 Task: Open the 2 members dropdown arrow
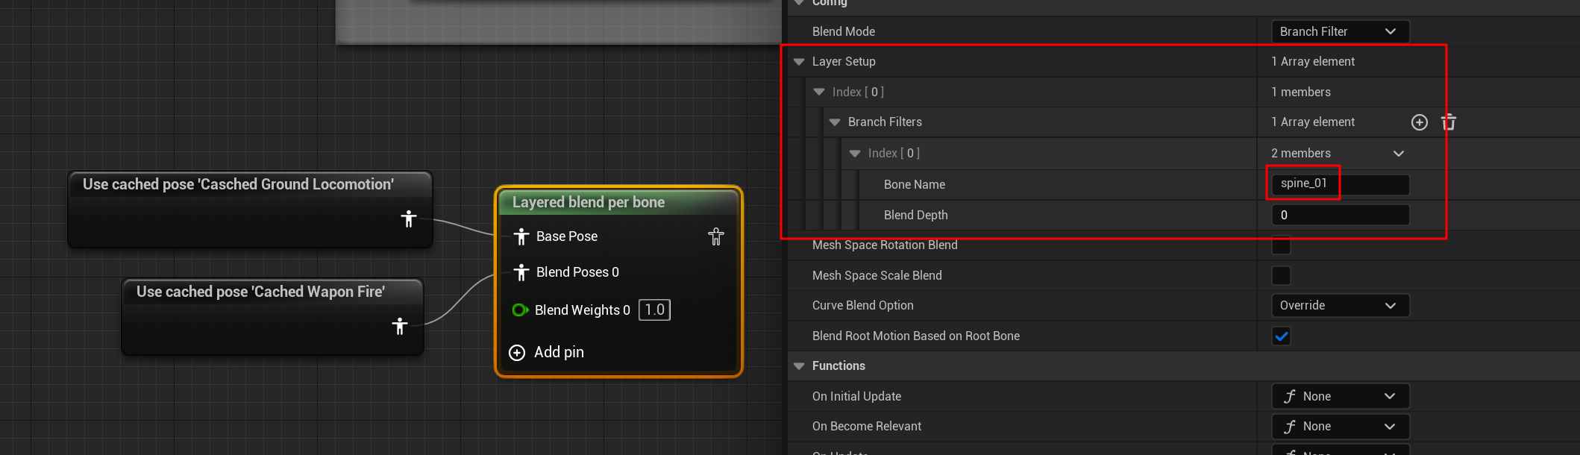click(x=1399, y=154)
